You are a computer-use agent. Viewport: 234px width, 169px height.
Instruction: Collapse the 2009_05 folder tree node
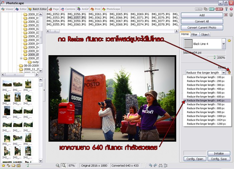pyautogui.click(x=21, y=58)
